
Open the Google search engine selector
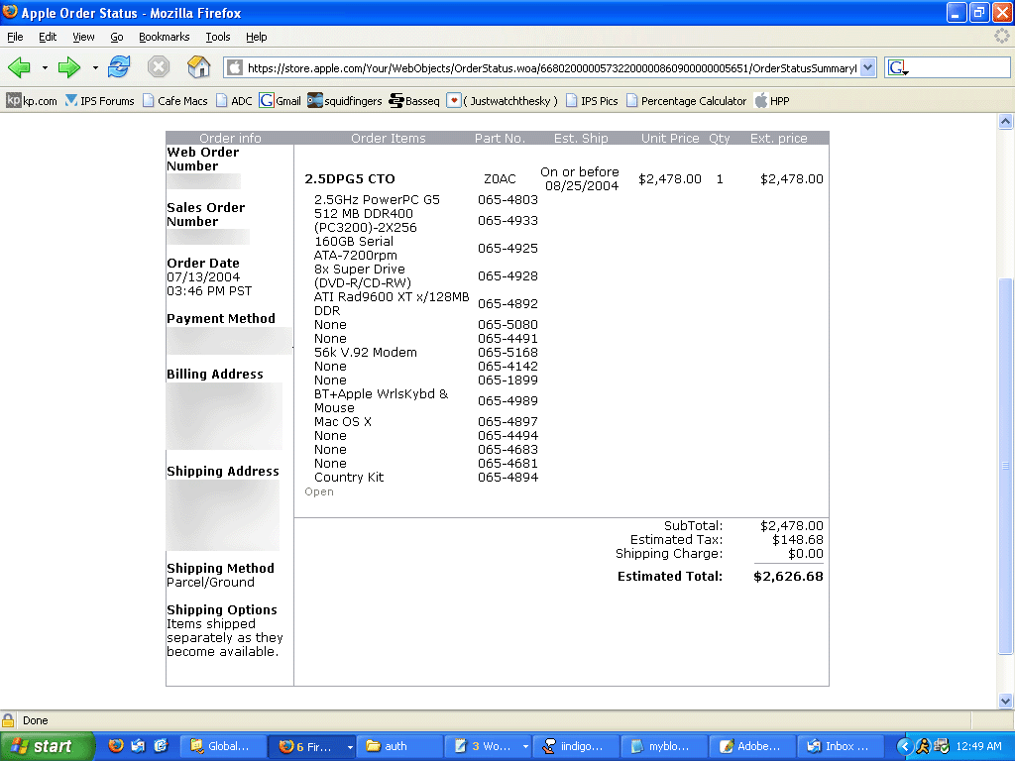(x=898, y=67)
